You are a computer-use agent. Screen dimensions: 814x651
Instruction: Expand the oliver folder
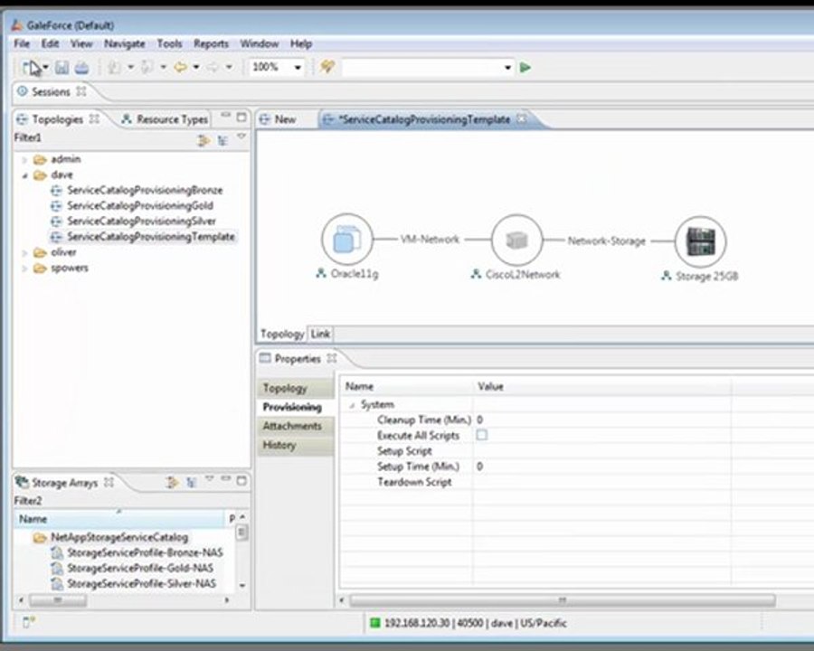(x=24, y=253)
